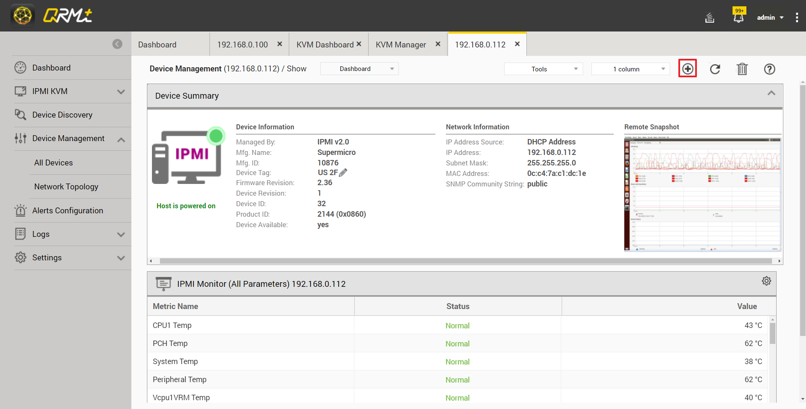806x409 pixels.
Task: Click the layers stack icon in header
Action: (709, 18)
